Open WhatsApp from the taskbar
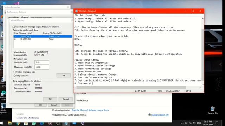 pos(34,123)
